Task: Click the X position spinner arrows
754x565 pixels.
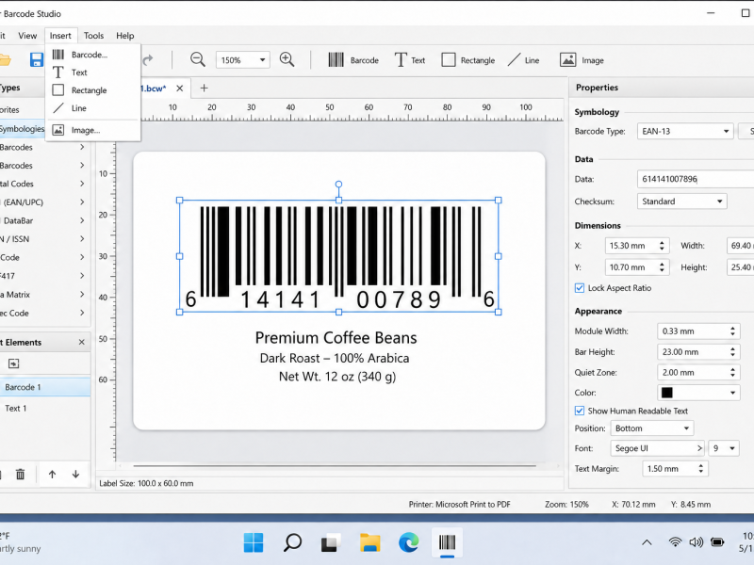Action: (662, 246)
